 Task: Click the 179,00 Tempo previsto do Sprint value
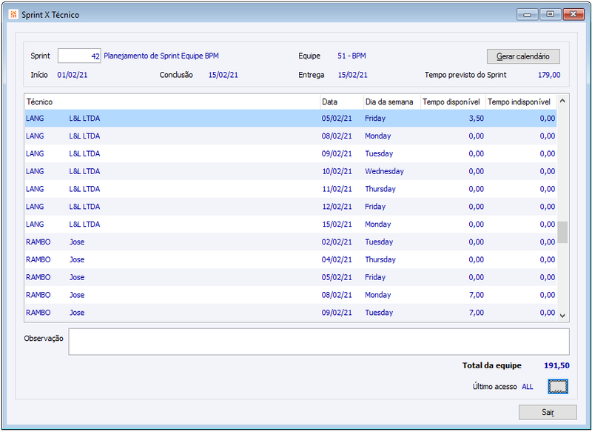pyautogui.click(x=549, y=75)
